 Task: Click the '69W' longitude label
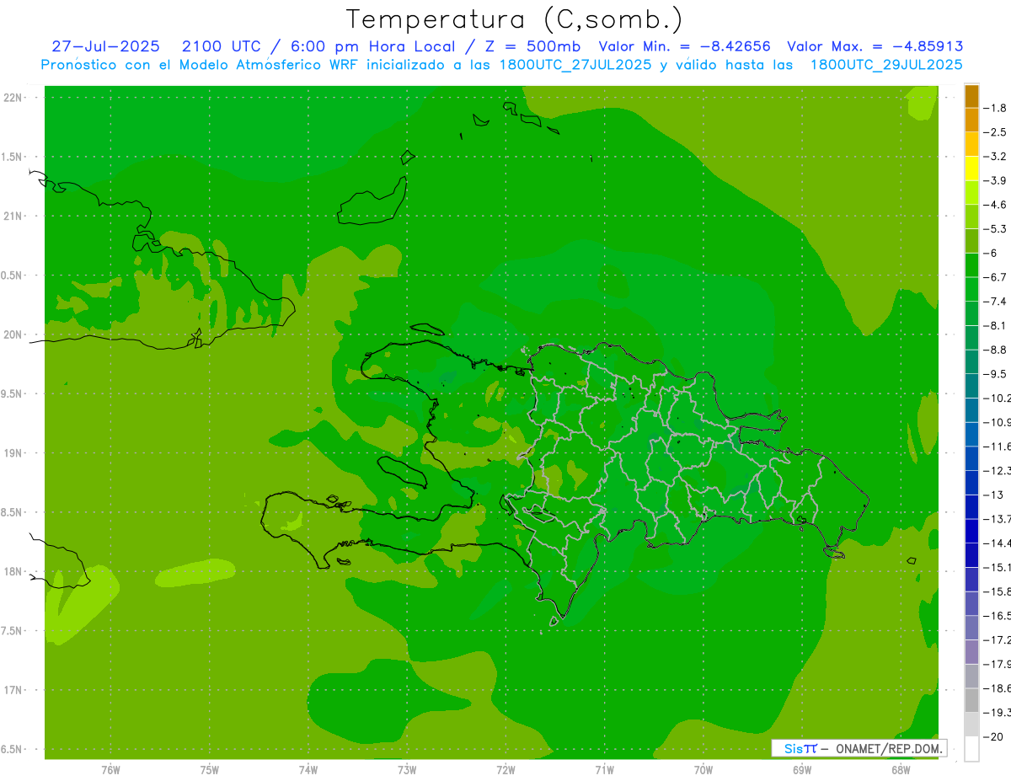[x=802, y=771]
